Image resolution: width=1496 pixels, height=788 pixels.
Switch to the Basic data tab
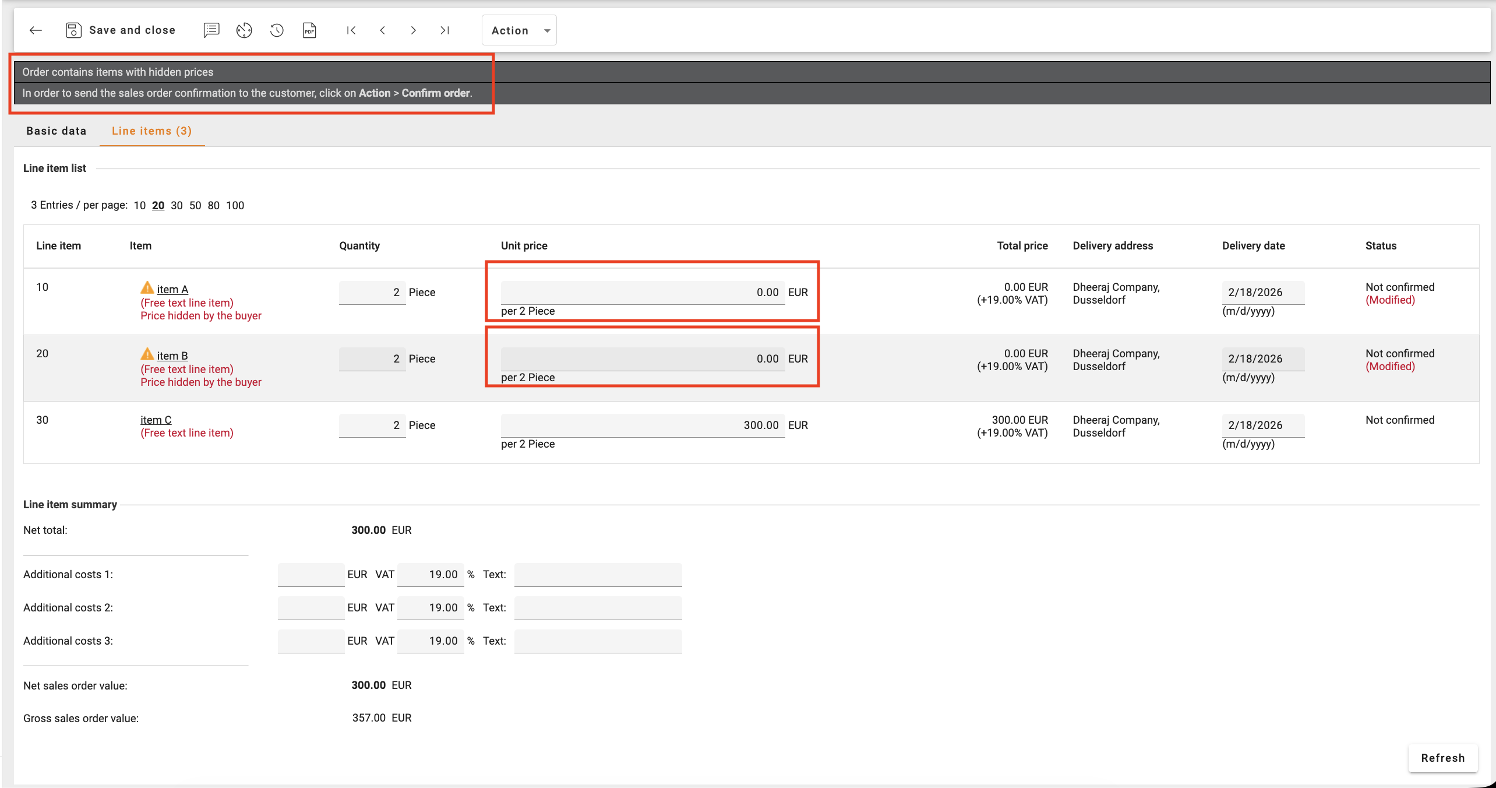(56, 131)
